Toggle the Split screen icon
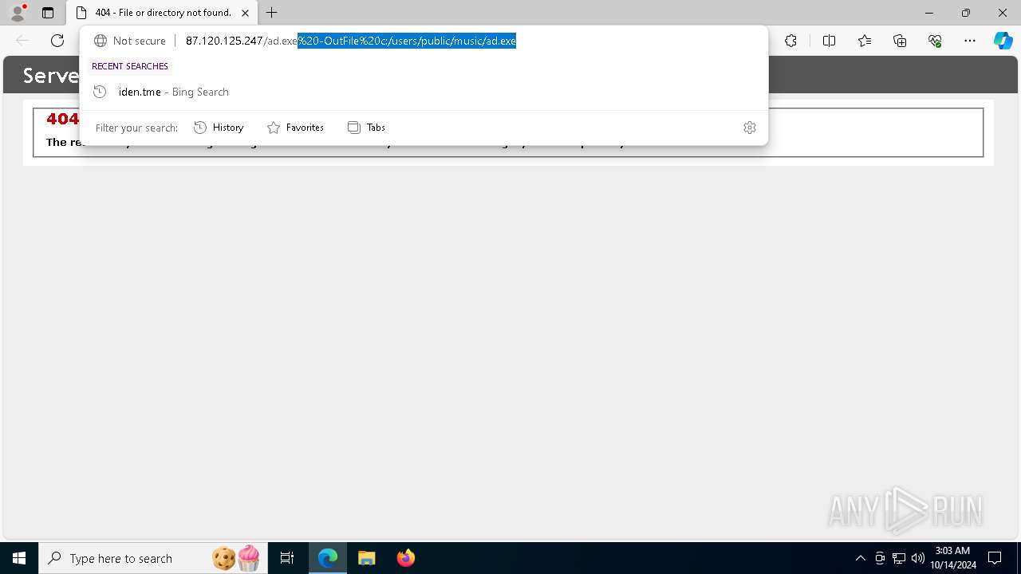This screenshot has width=1021, height=574. pos(829,41)
